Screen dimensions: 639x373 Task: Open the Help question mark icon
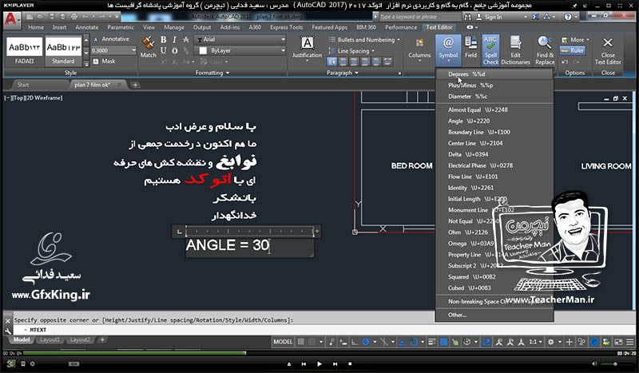click(568, 17)
